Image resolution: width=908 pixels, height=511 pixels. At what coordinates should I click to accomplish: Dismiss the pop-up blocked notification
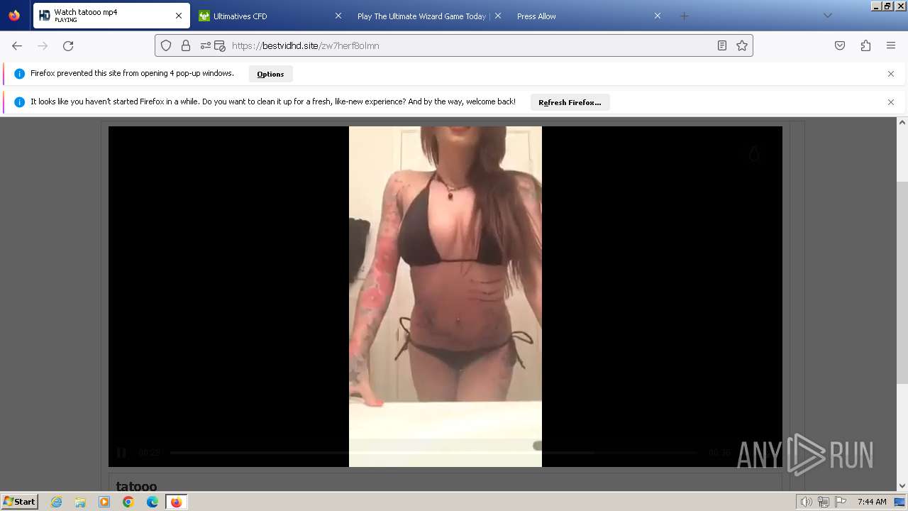(891, 74)
